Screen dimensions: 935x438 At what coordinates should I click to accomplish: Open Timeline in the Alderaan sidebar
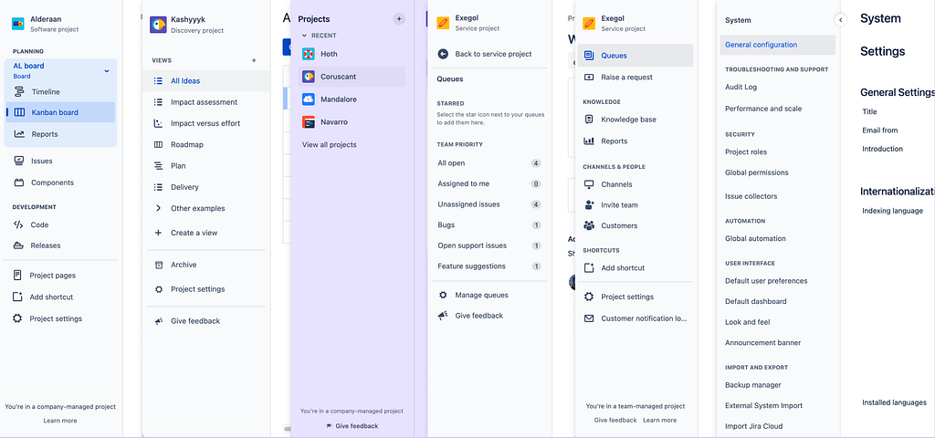coord(46,92)
